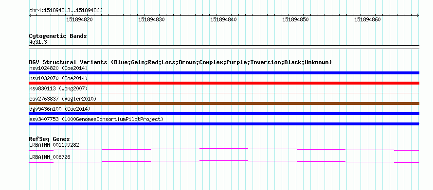Click the blue gain bar of esv3407753
Screen dimensions: 433x190
[224, 124]
